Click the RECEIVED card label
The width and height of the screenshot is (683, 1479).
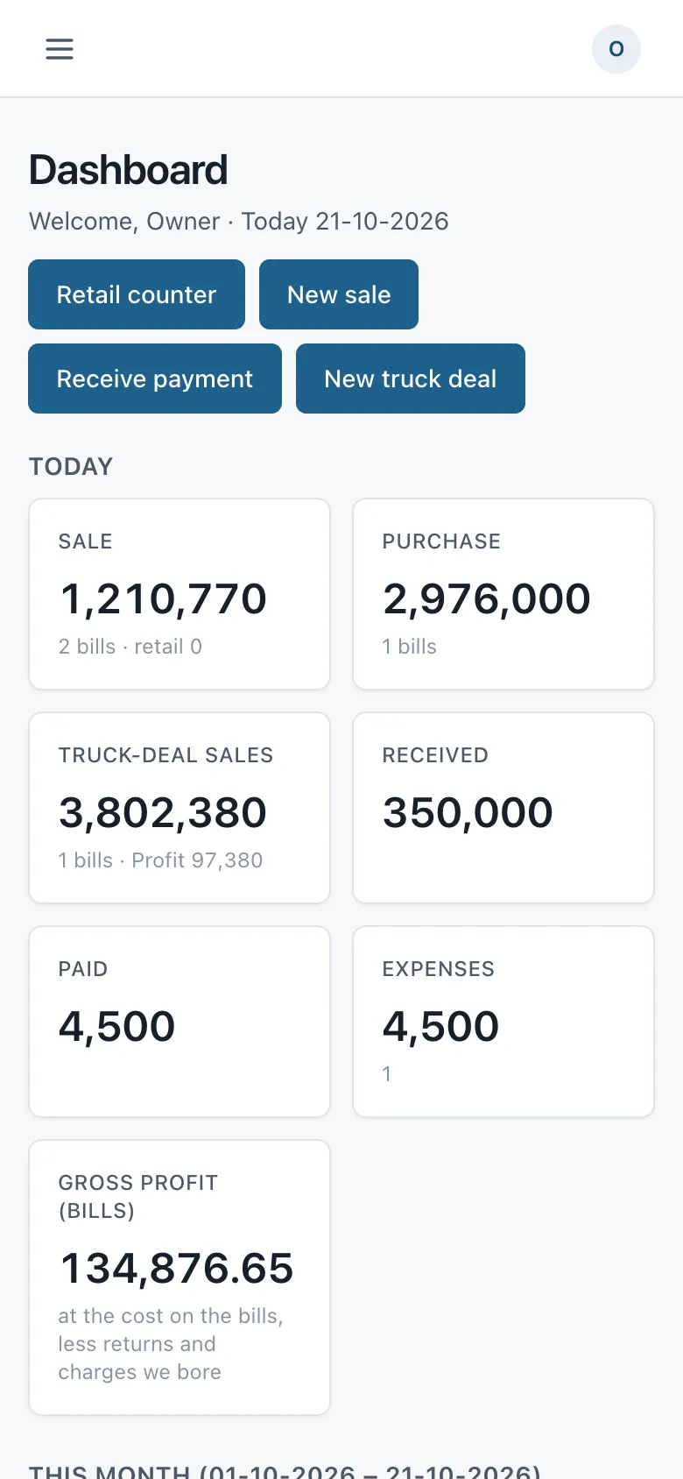[x=435, y=755]
